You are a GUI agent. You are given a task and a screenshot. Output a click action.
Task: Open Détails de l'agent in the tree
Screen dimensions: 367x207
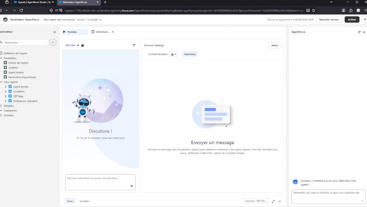click(x=18, y=63)
